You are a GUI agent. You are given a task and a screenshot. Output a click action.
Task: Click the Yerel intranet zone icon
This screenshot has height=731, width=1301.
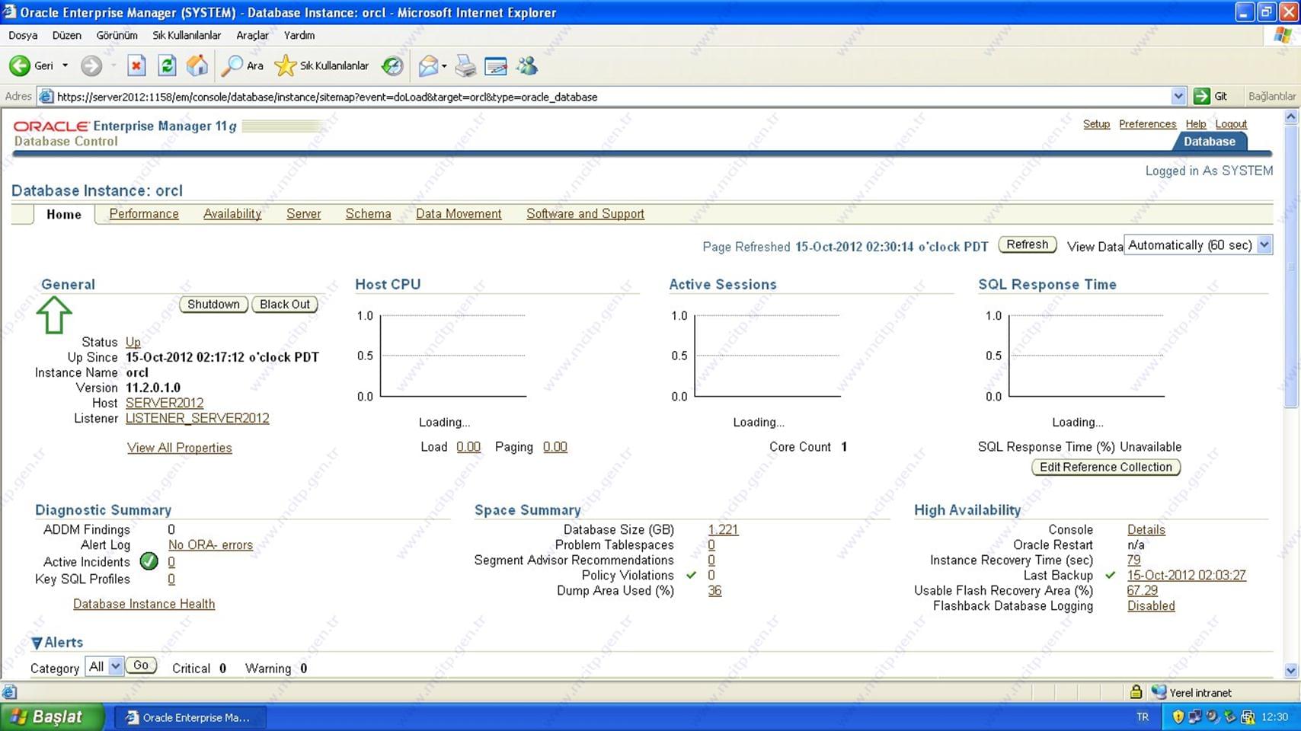point(1159,691)
